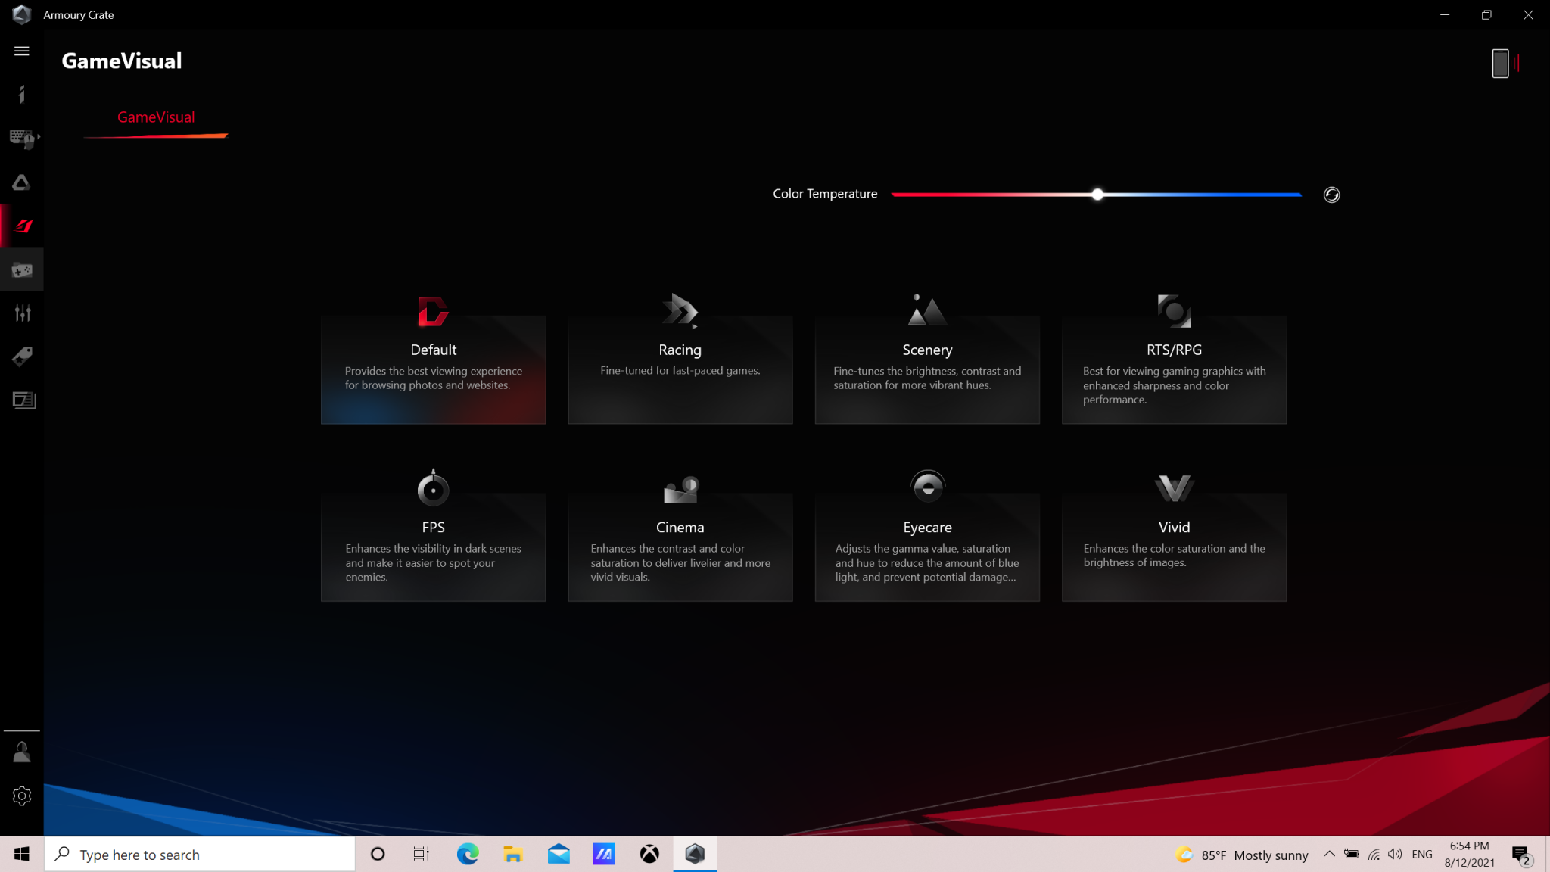Click the taskbar search box
This screenshot has width=1550, height=872.
click(x=200, y=854)
